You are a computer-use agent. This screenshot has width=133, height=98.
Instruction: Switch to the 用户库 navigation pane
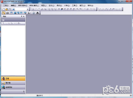pyautogui.click(x=13, y=83)
